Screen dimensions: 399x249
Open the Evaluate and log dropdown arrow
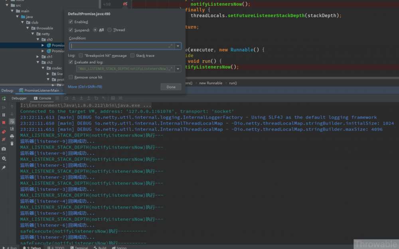pyautogui.click(x=178, y=69)
